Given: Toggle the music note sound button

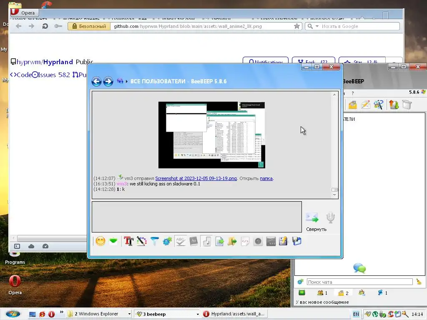Looking at the screenshot, I should (206, 241).
